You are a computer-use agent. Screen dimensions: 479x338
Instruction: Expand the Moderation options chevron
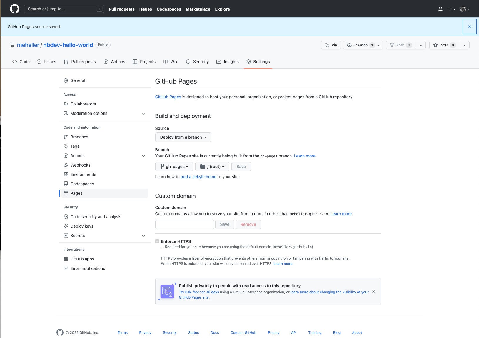click(x=143, y=113)
